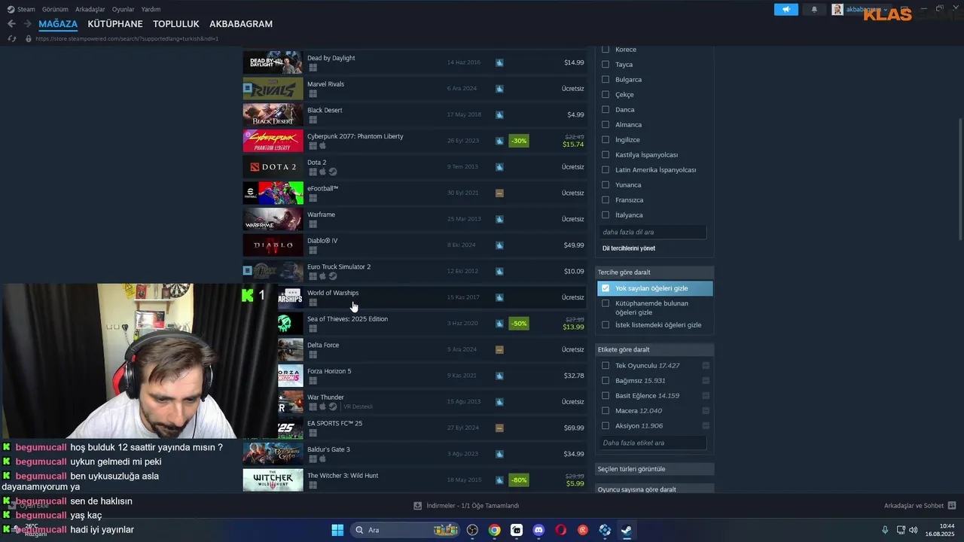Open the Oyunlar menu
964x542 pixels.
(124, 9)
